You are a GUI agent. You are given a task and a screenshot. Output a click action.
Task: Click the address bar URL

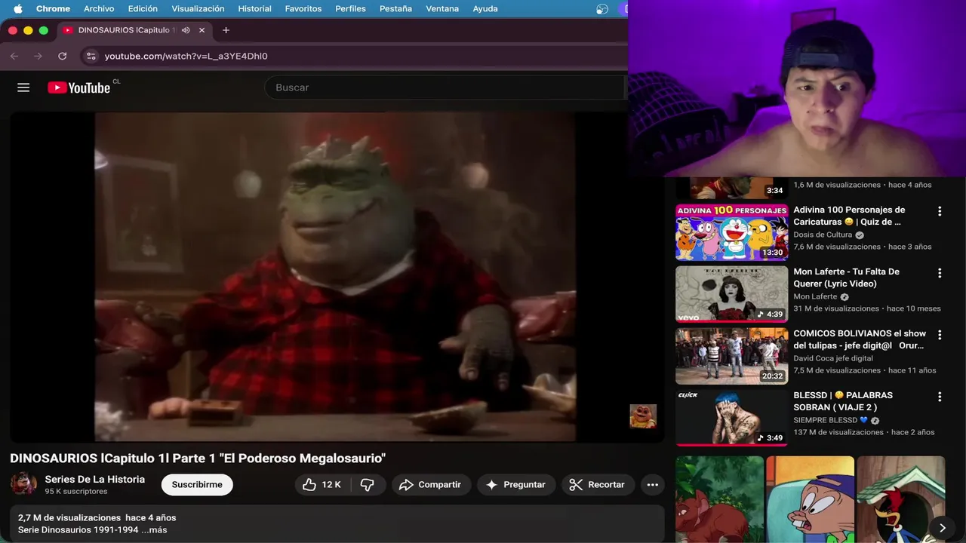coord(186,56)
